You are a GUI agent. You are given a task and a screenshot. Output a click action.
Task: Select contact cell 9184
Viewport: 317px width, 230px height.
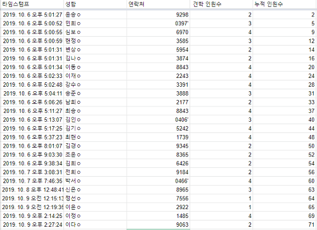[158, 172]
